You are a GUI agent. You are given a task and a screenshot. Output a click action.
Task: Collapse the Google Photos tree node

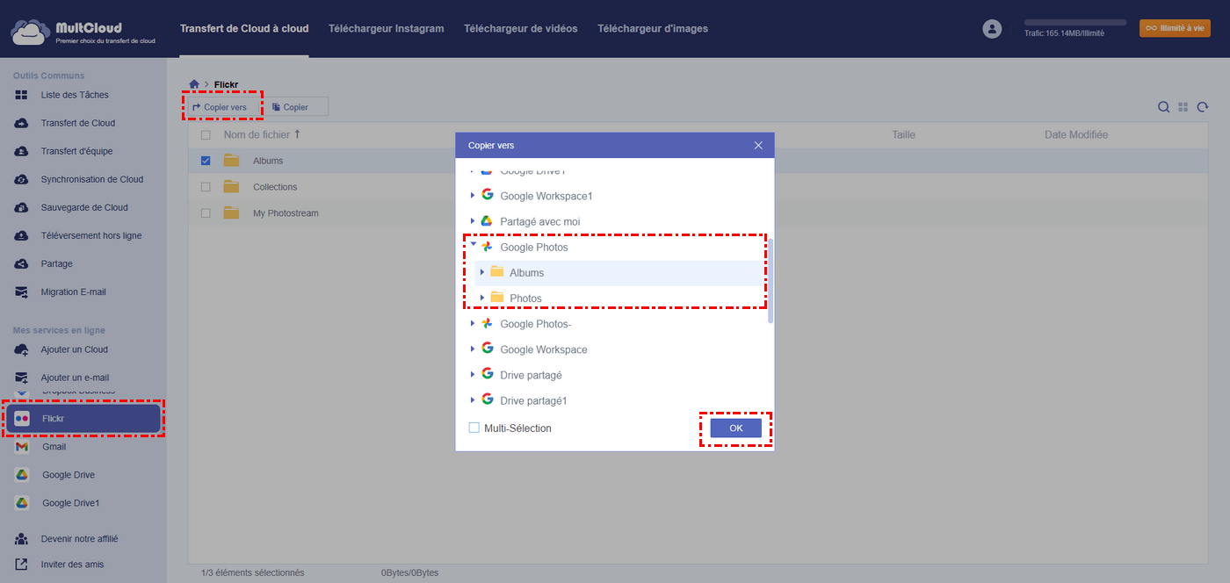click(473, 246)
